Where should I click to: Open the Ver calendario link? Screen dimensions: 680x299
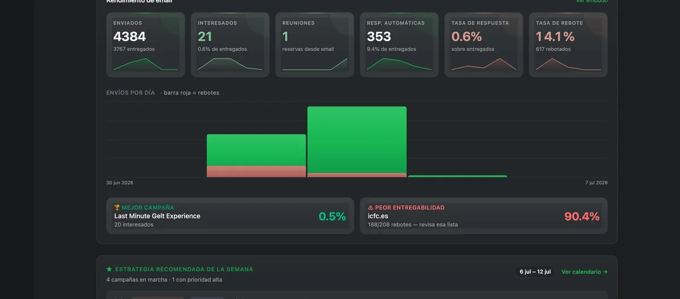click(x=584, y=272)
